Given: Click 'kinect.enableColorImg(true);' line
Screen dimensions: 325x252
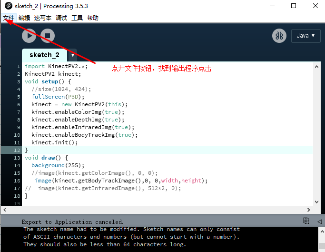Looking at the screenshot, I should click(x=78, y=112).
